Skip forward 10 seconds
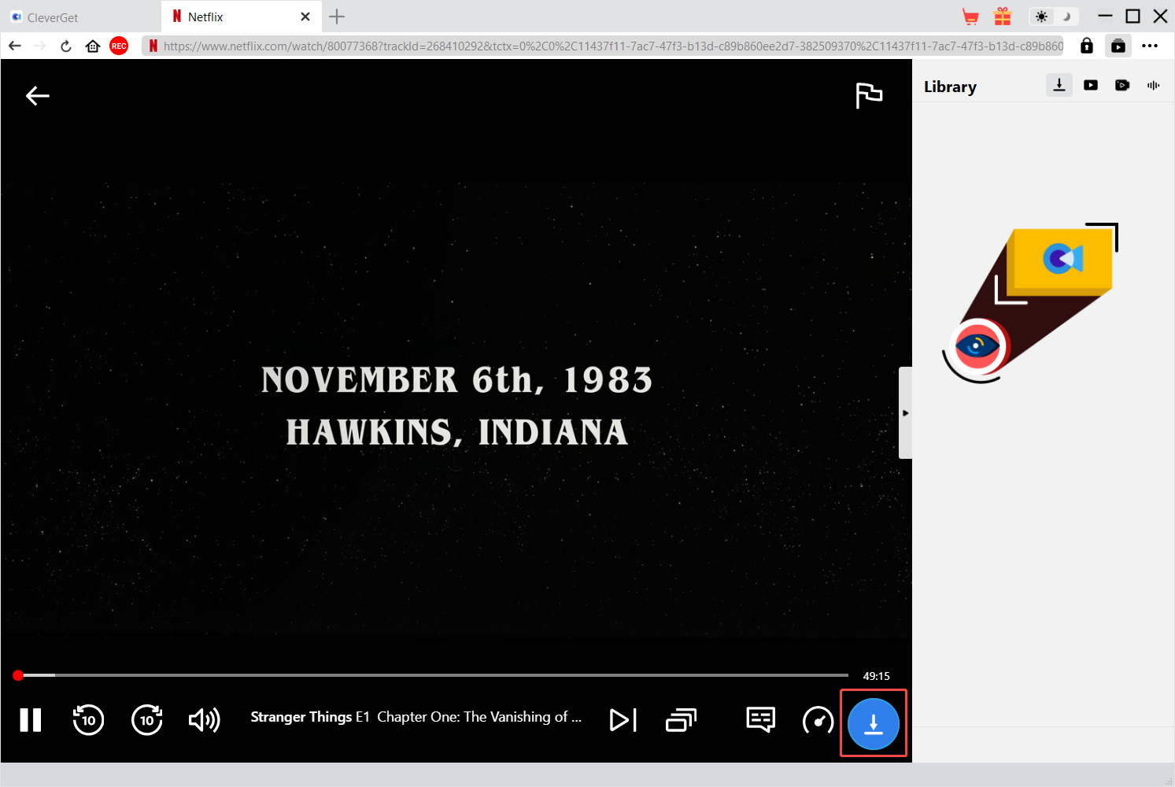Screen dimensions: 1175x787 tap(147, 719)
